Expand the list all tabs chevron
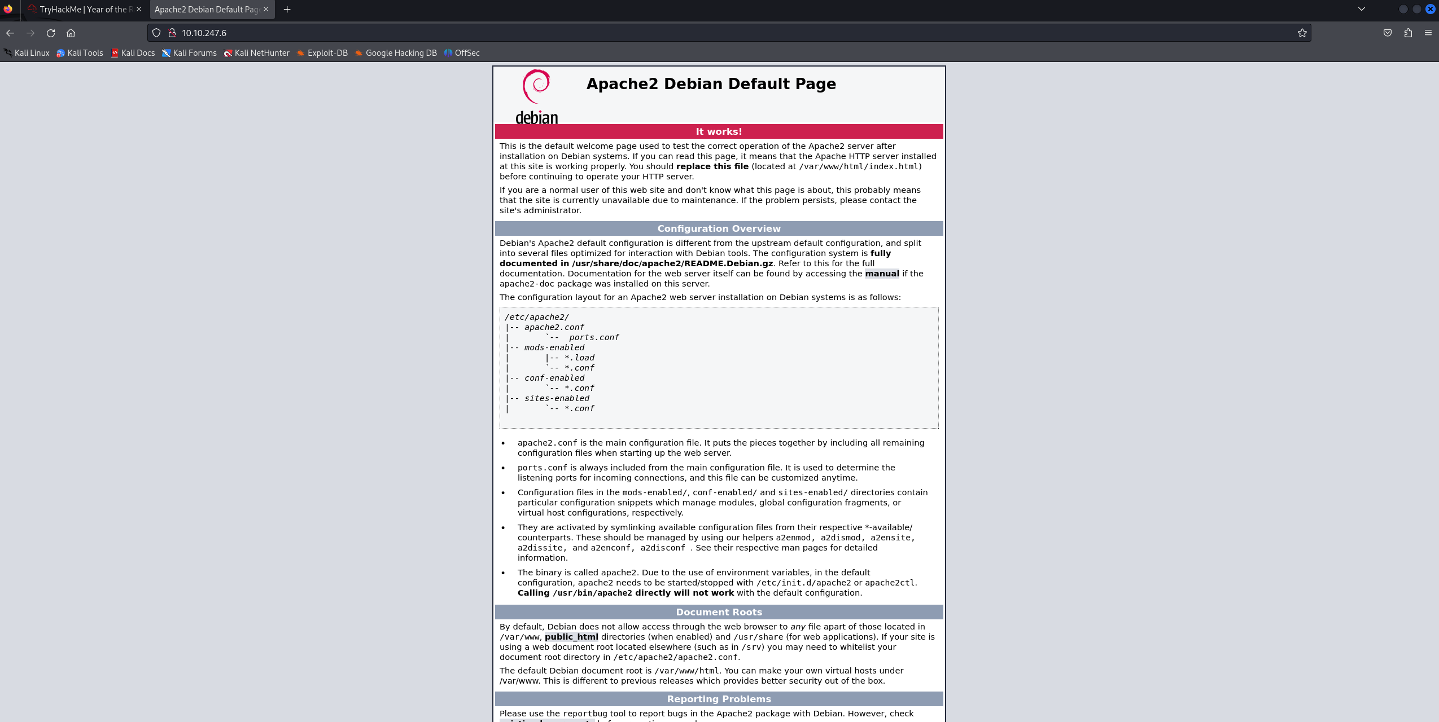 point(1362,10)
